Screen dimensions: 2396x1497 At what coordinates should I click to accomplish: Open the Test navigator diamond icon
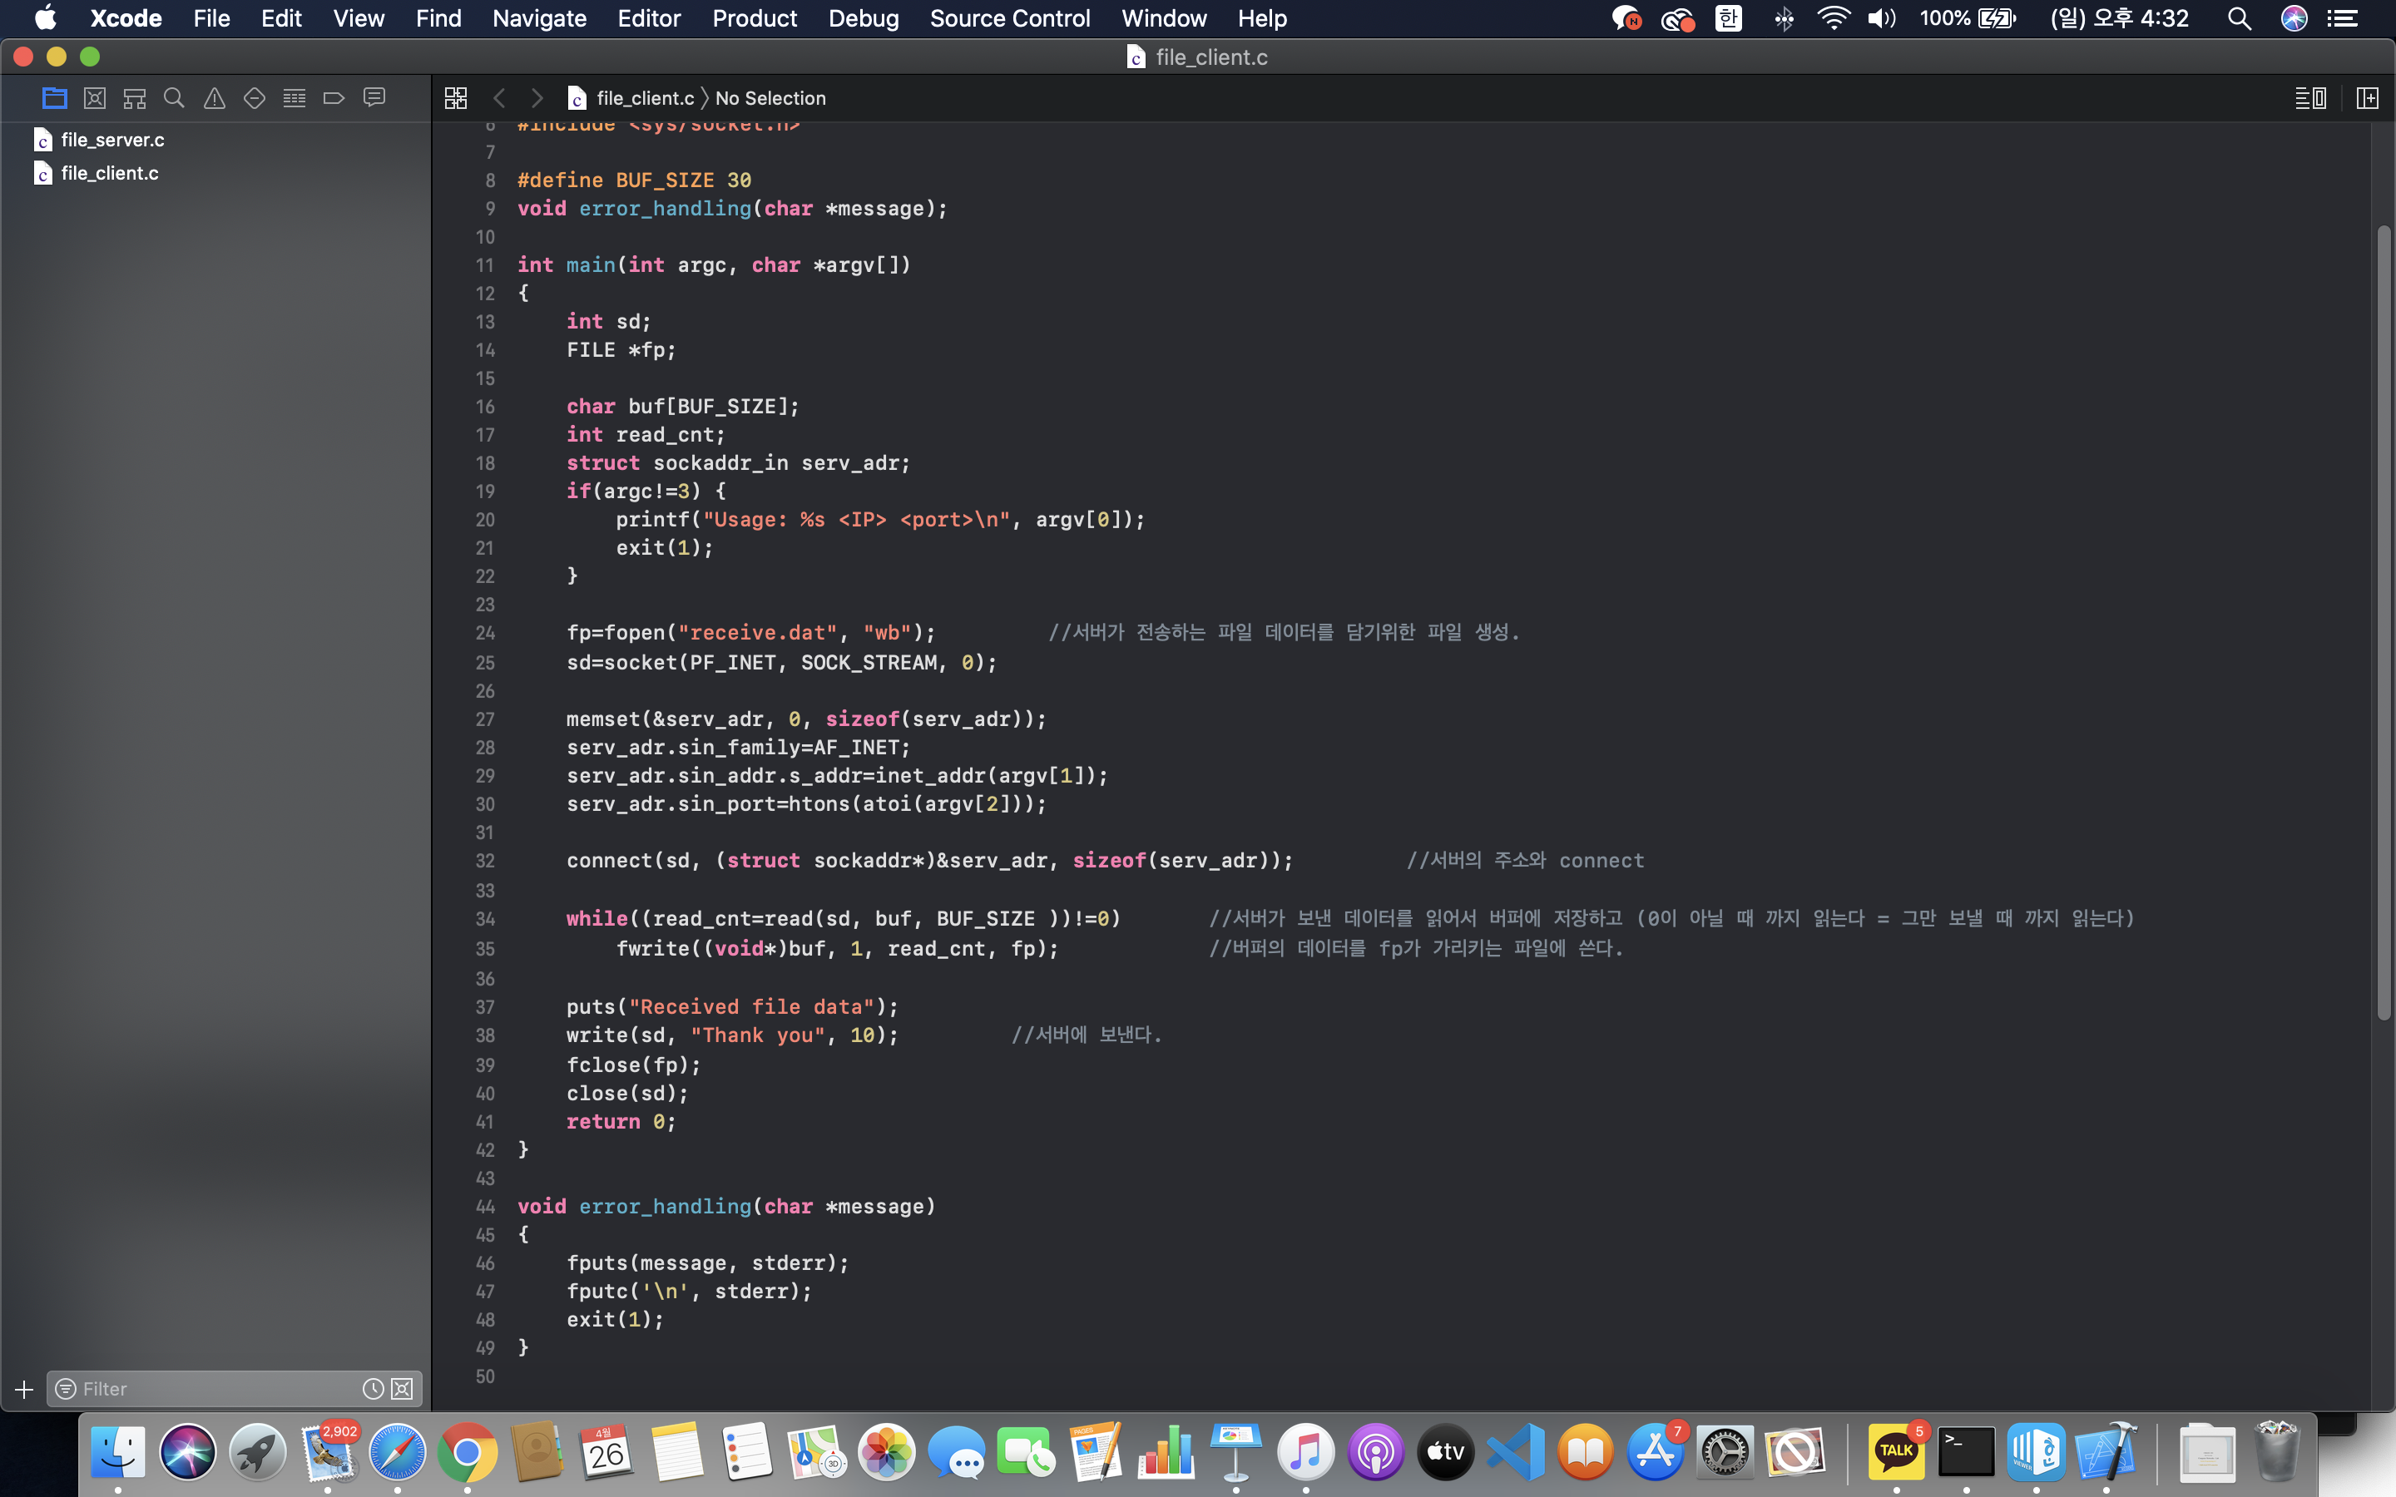(255, 98)
